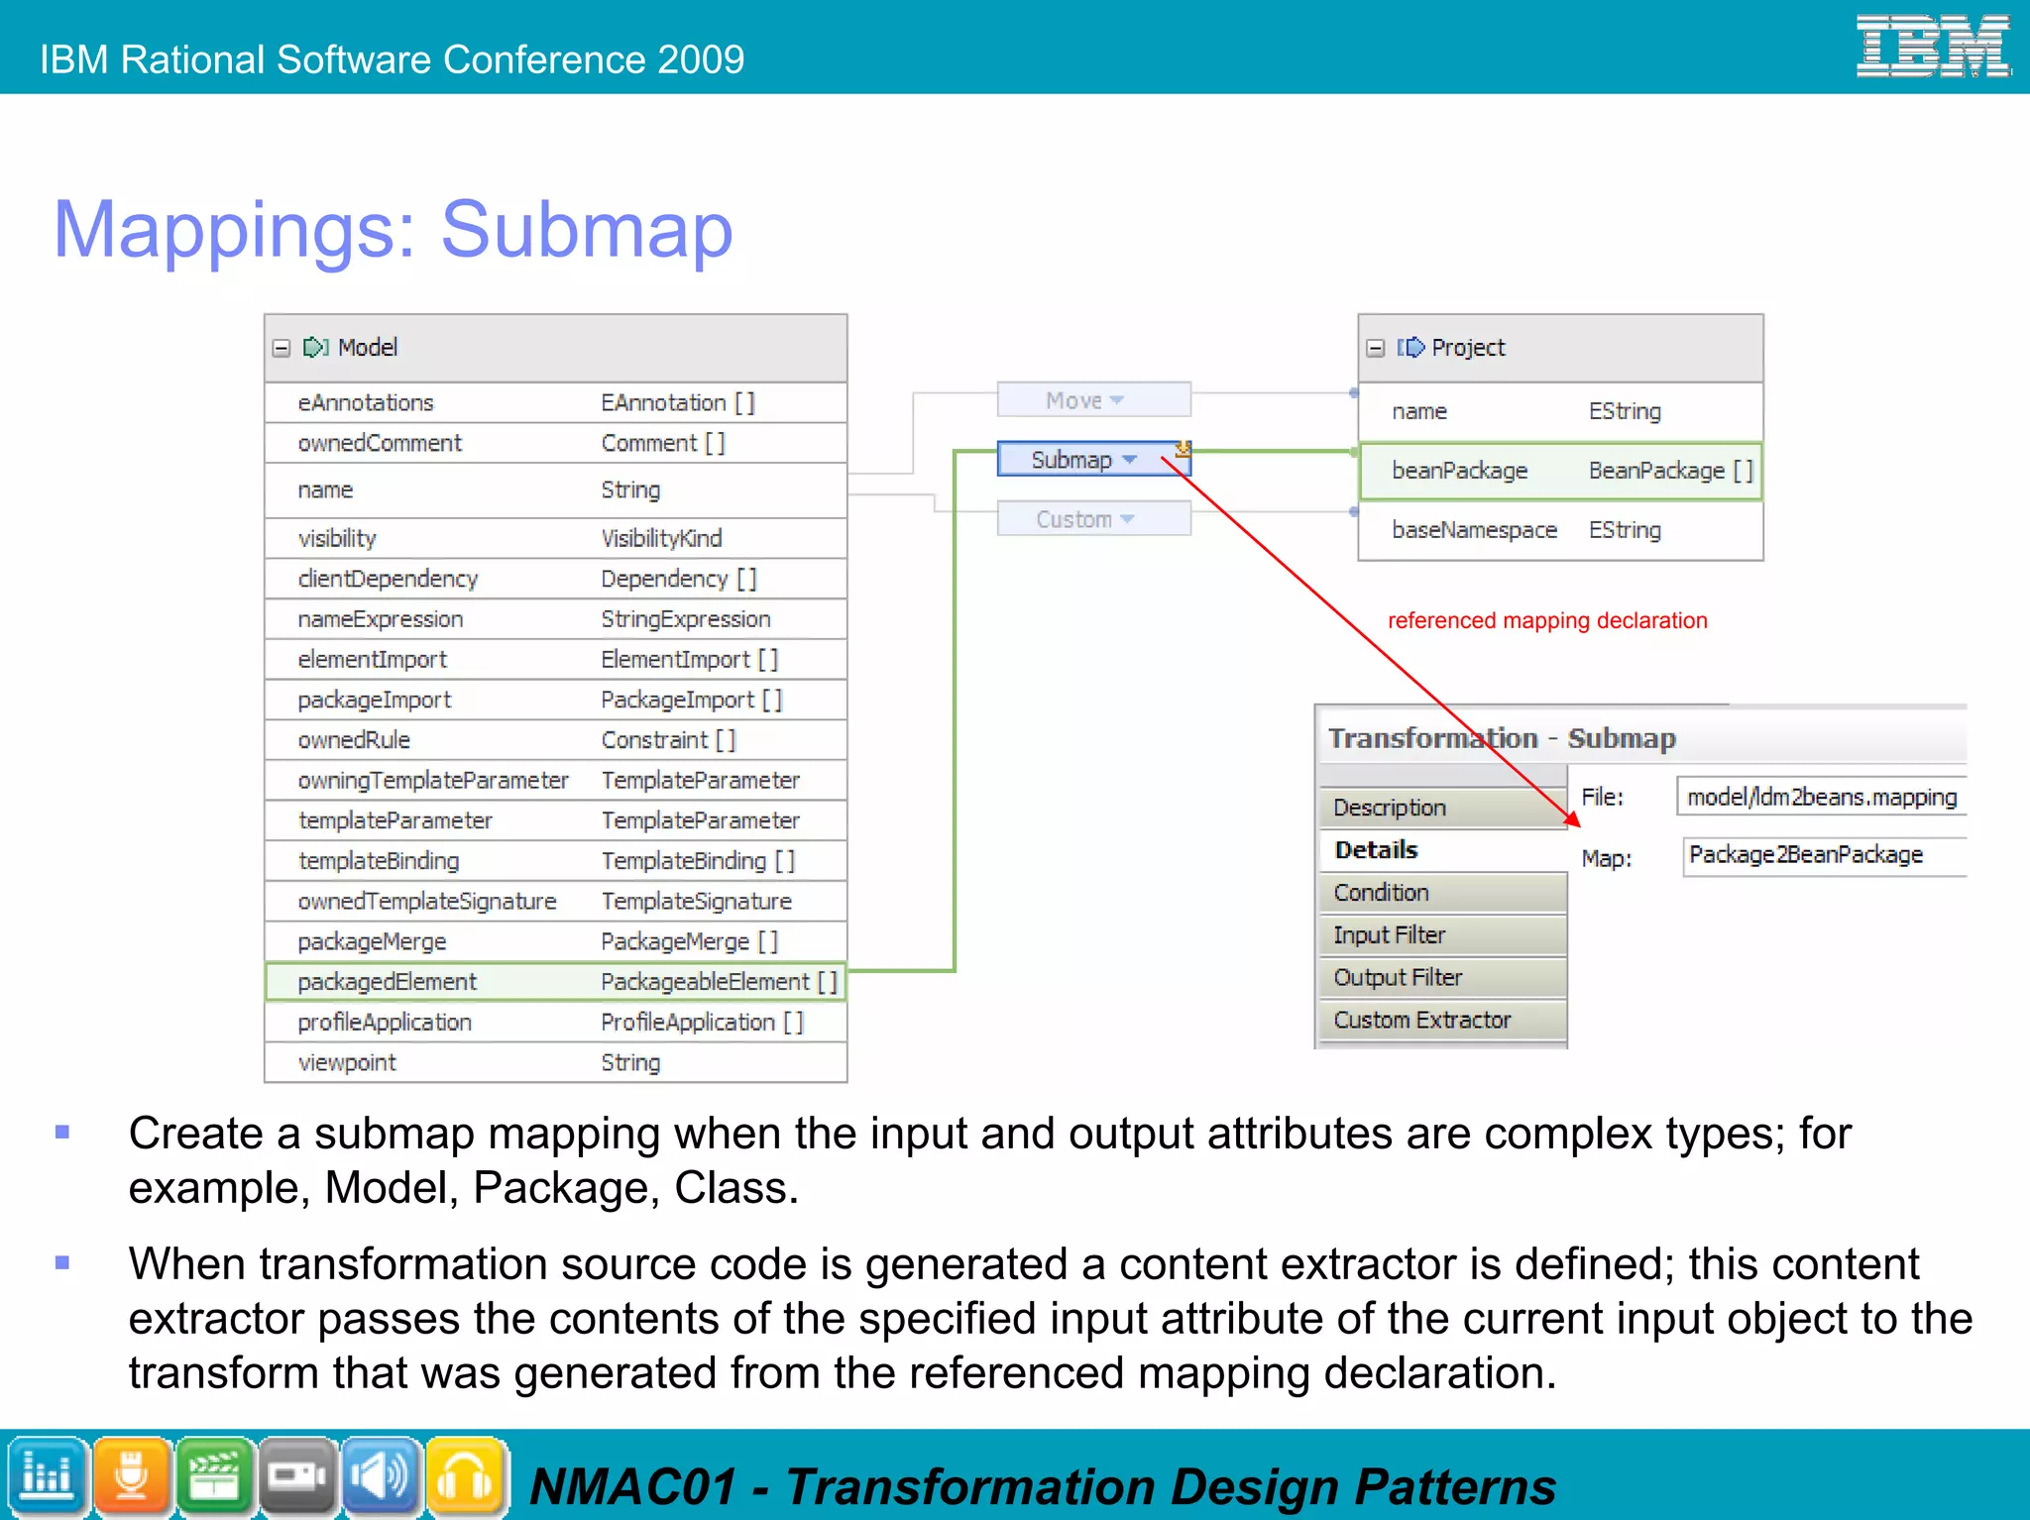The image size is (2030, 1520).
Task: Collapse the Model tree node
Action: point(282,348)
